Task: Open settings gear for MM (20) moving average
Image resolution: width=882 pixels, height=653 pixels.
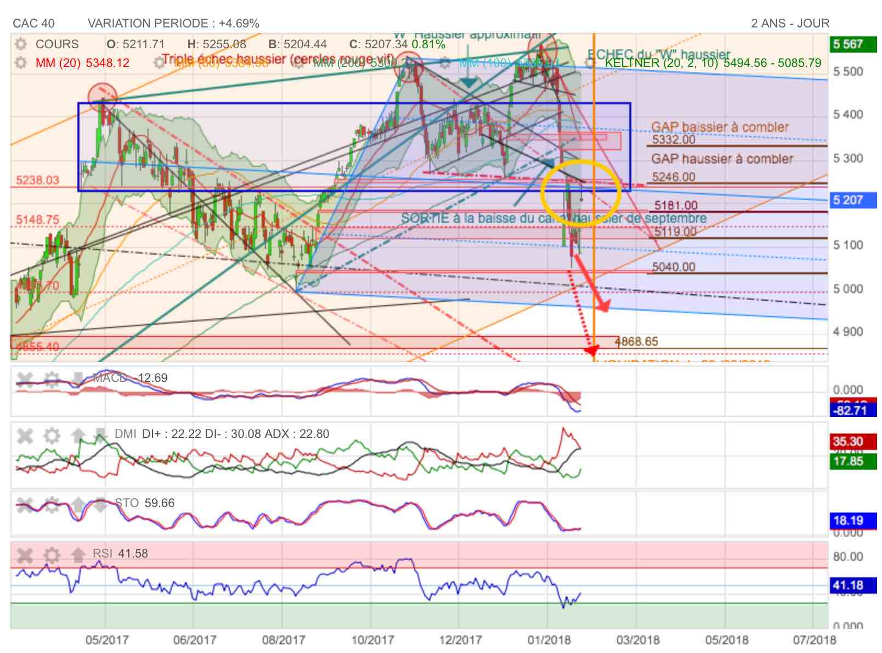Action: point(20,63)
